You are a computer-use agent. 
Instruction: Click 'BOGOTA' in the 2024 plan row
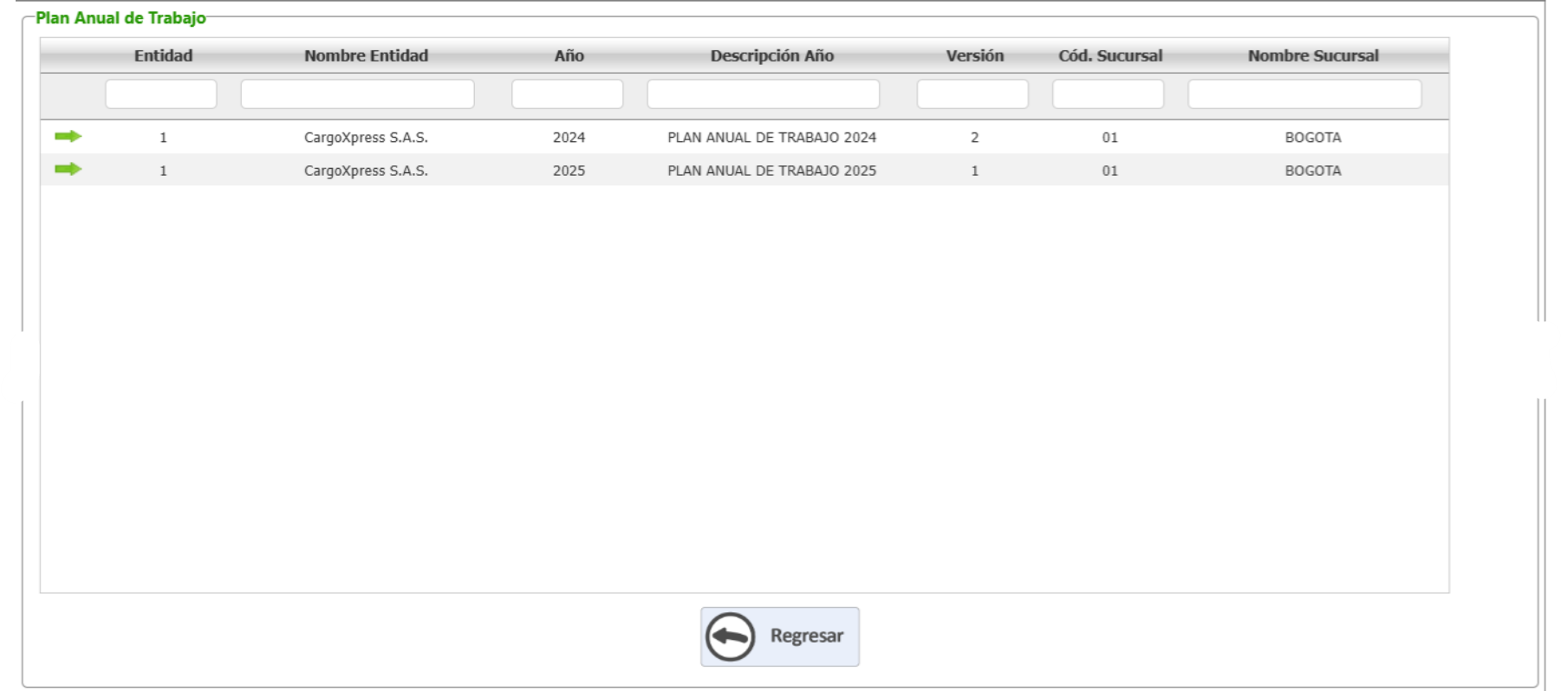pyautogui.click(x=1313, y=138)
